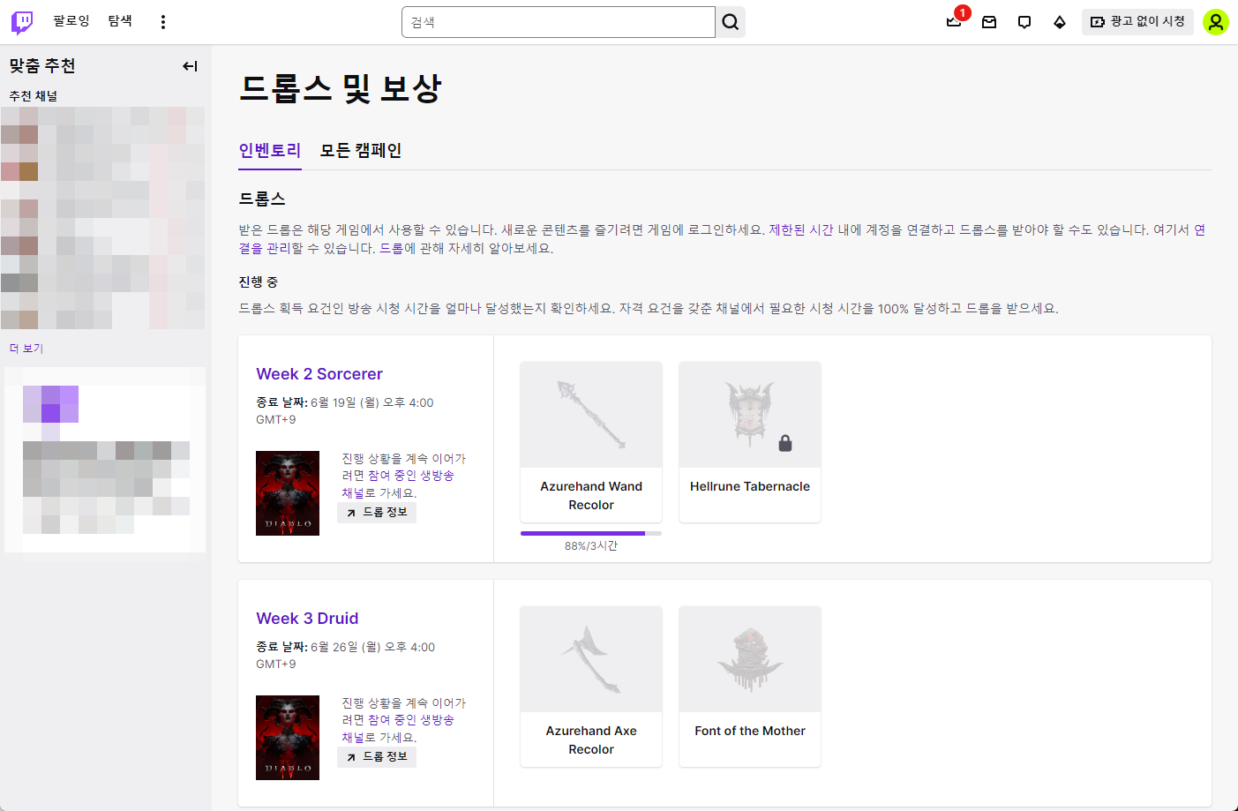Screen dimensions: 1238x811
Task: Click the 탐색 navigation item
Action: click(x=120, y=21)
